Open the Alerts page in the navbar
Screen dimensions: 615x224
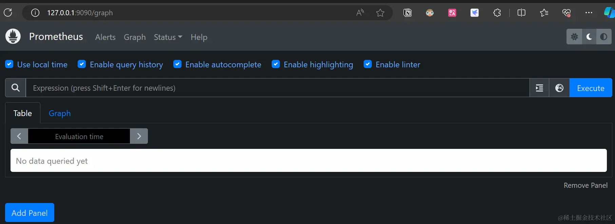(105, 37)
